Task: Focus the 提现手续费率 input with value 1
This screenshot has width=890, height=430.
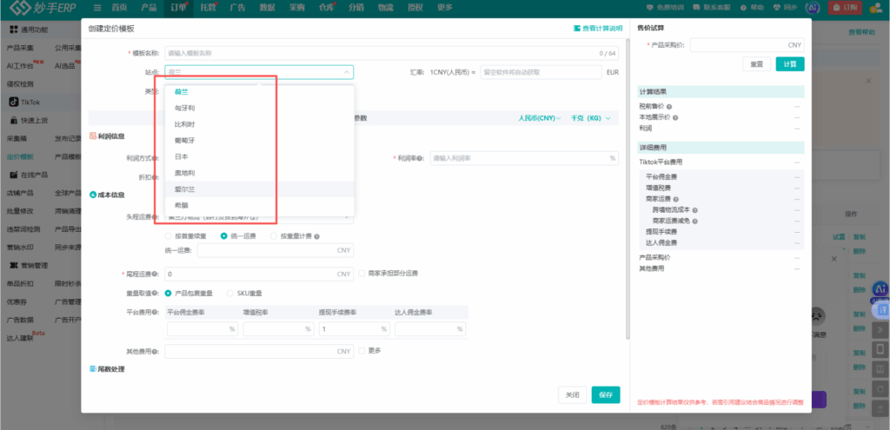Action: (355, 329)
